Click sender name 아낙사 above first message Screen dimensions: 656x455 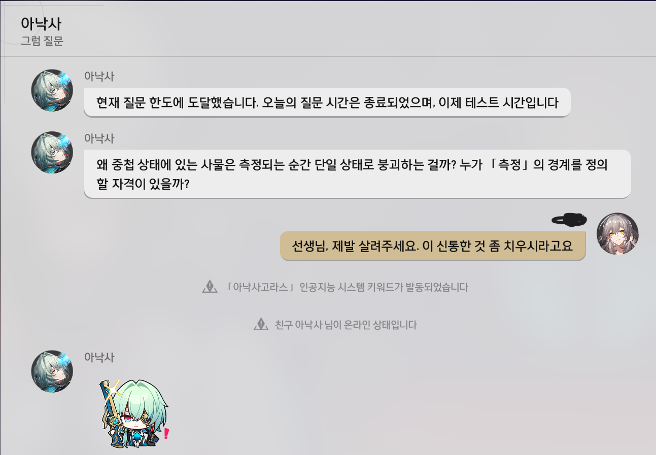click(99, 77)
